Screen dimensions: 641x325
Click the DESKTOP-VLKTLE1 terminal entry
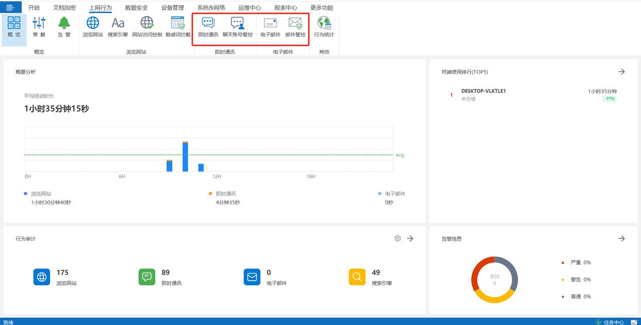[483, 91]
